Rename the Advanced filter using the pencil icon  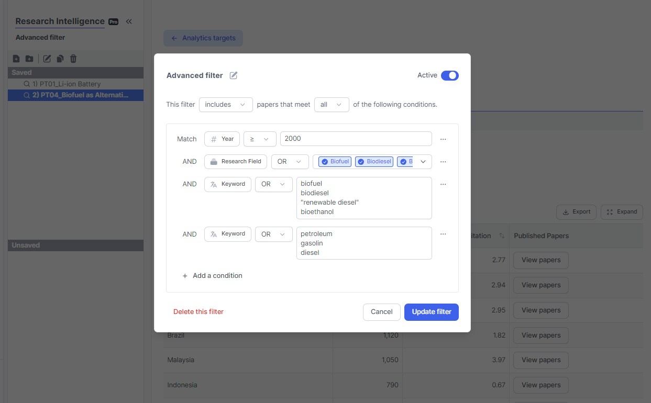(233, 75)
